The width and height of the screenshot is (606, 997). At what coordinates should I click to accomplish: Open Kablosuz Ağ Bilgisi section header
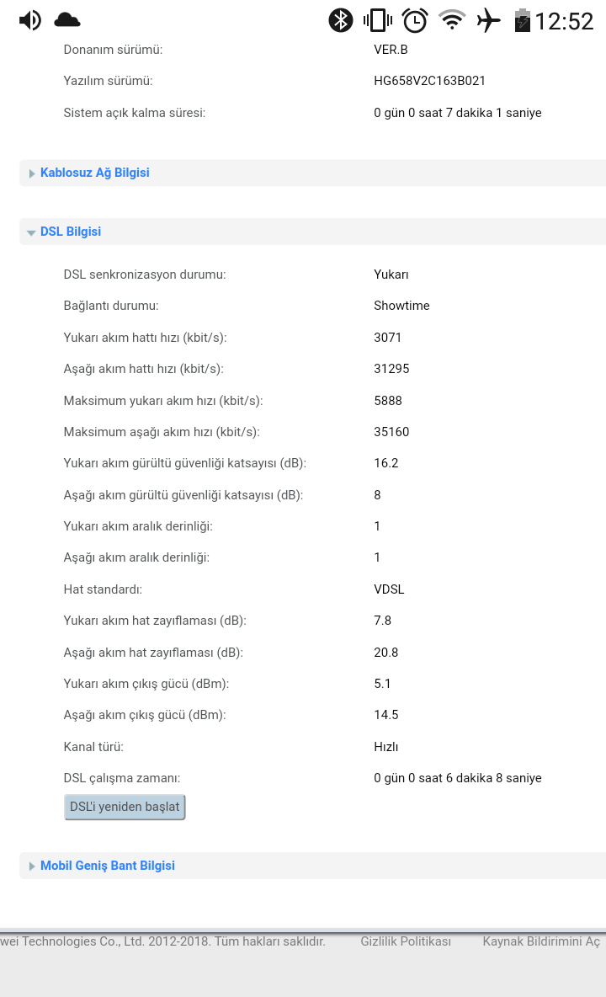coord(95,173)
